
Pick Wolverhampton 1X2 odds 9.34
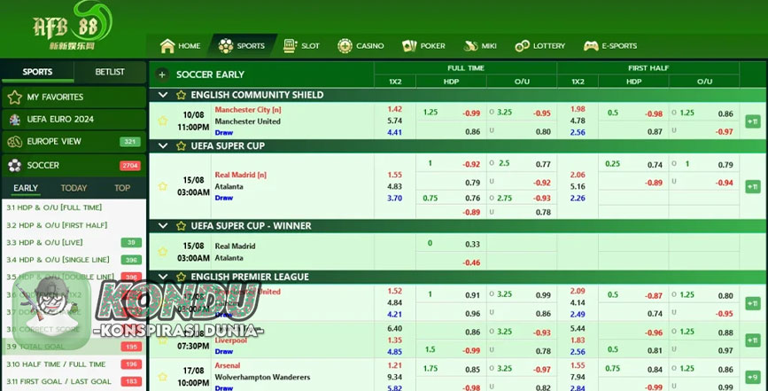coord(395,378)
